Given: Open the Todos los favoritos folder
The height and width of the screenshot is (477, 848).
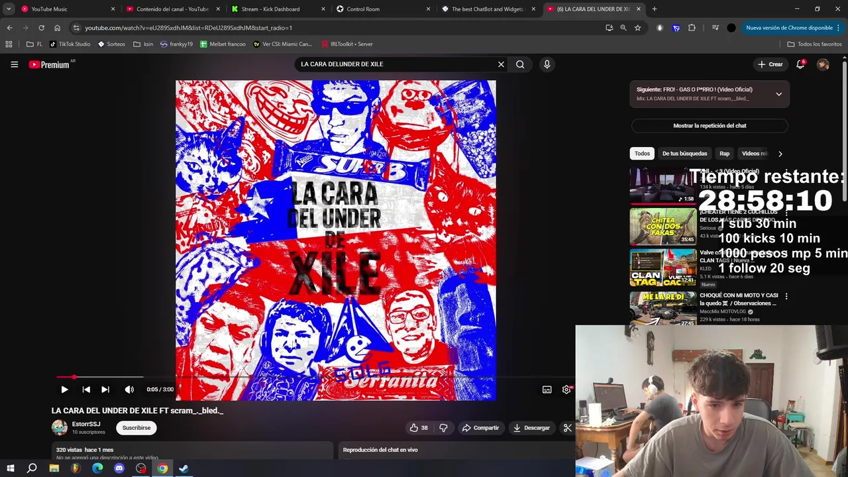Looking at the screenshot, I should pos(814,44).
